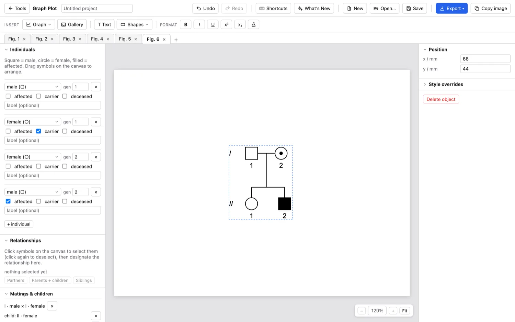Open the Gallery
The width and height of the screenshot is (515, 322).
[x=72, y=24]
